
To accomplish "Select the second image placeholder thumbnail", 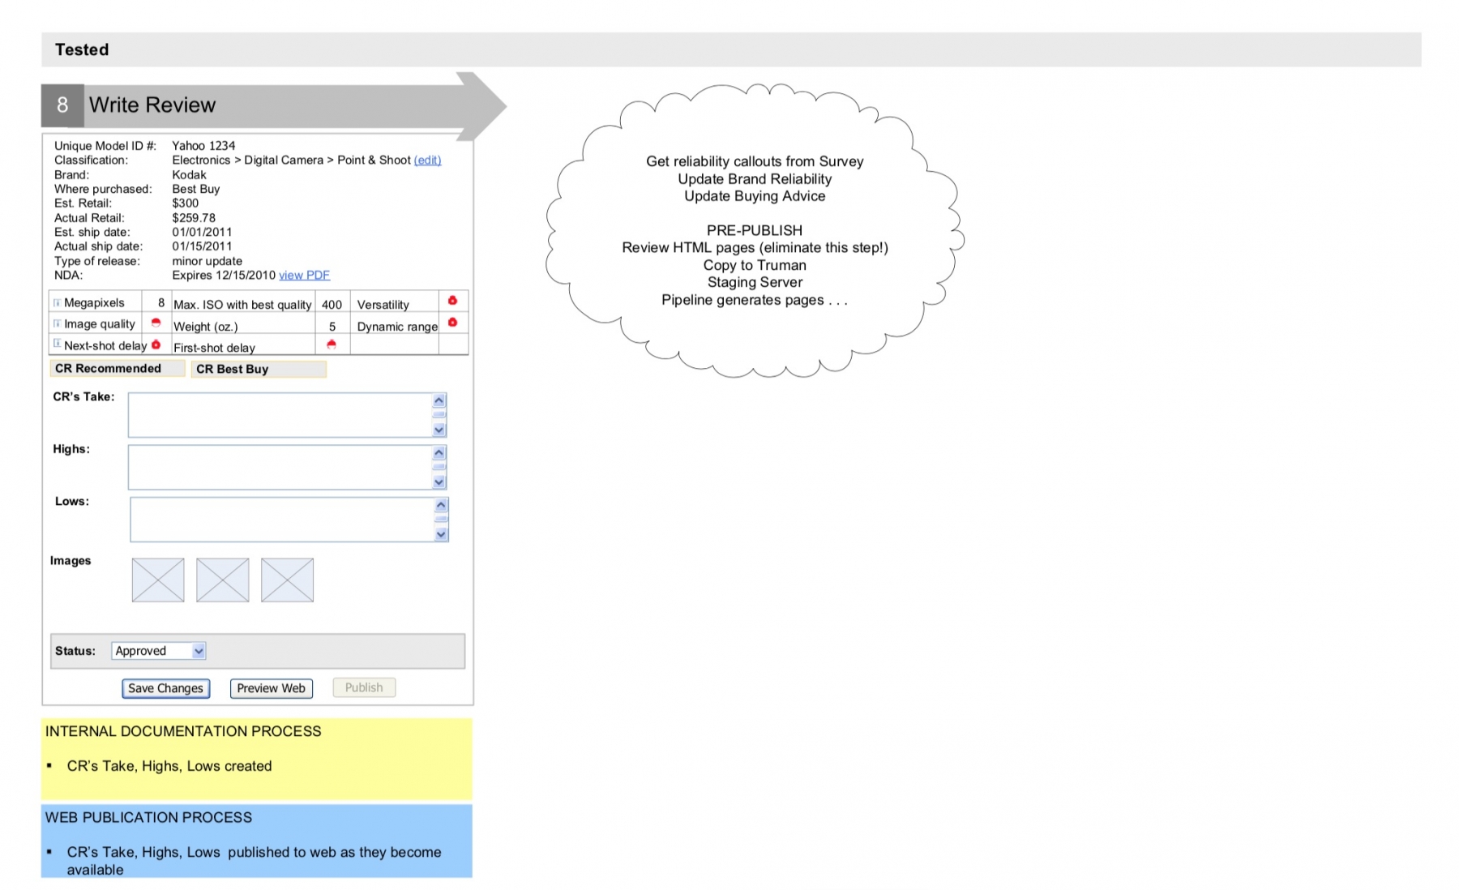I will (223, 580).
